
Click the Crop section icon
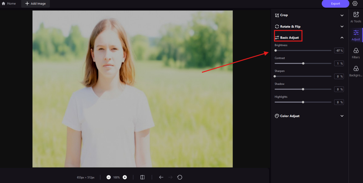pyautogui.click(x=277, y=15)
